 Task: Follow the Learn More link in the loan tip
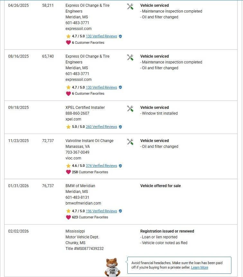pos(200,268)
